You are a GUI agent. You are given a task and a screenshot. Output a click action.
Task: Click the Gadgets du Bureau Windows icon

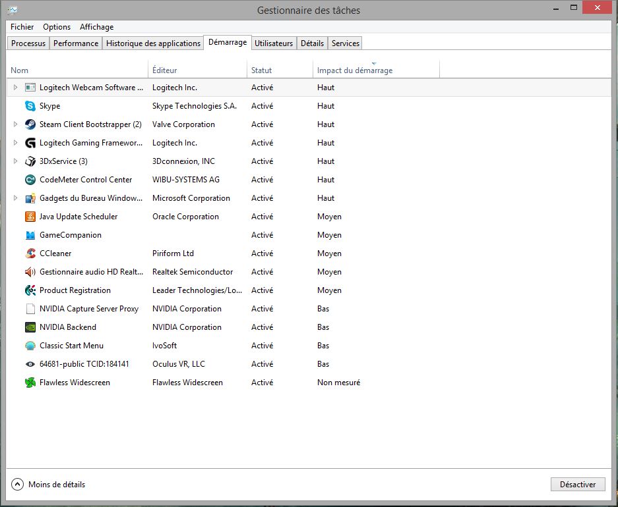[x=30, y=198]
